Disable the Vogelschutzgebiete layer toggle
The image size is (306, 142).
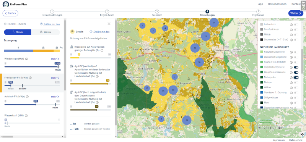[x=296, y=67]
